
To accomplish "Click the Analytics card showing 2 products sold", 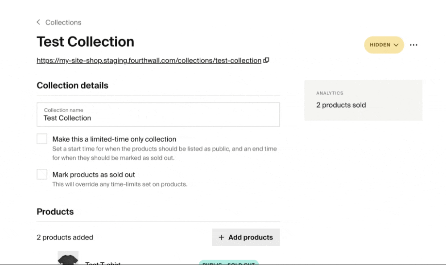I will pyautogui.click(x=363, y=100).
